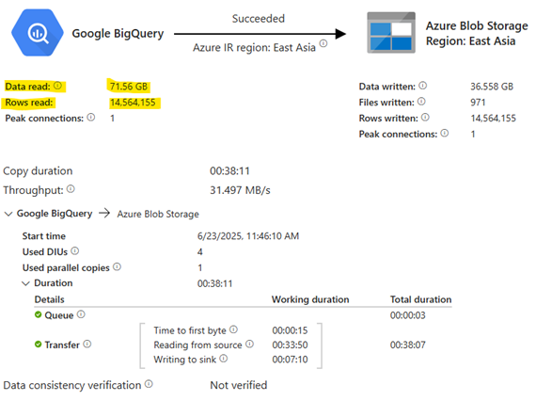Click info icon beside Used parallel copies

pos(117,267)
